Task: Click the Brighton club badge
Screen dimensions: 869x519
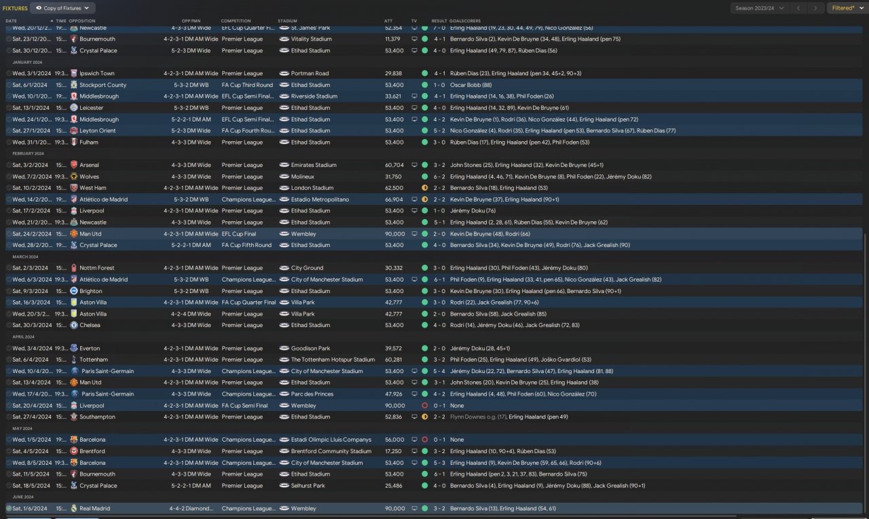Action: click(x=73, y=291)
